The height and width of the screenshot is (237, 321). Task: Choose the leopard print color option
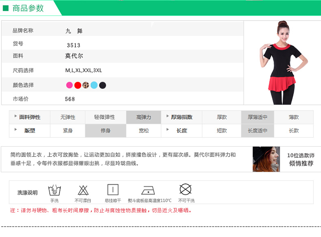[86, 85]
